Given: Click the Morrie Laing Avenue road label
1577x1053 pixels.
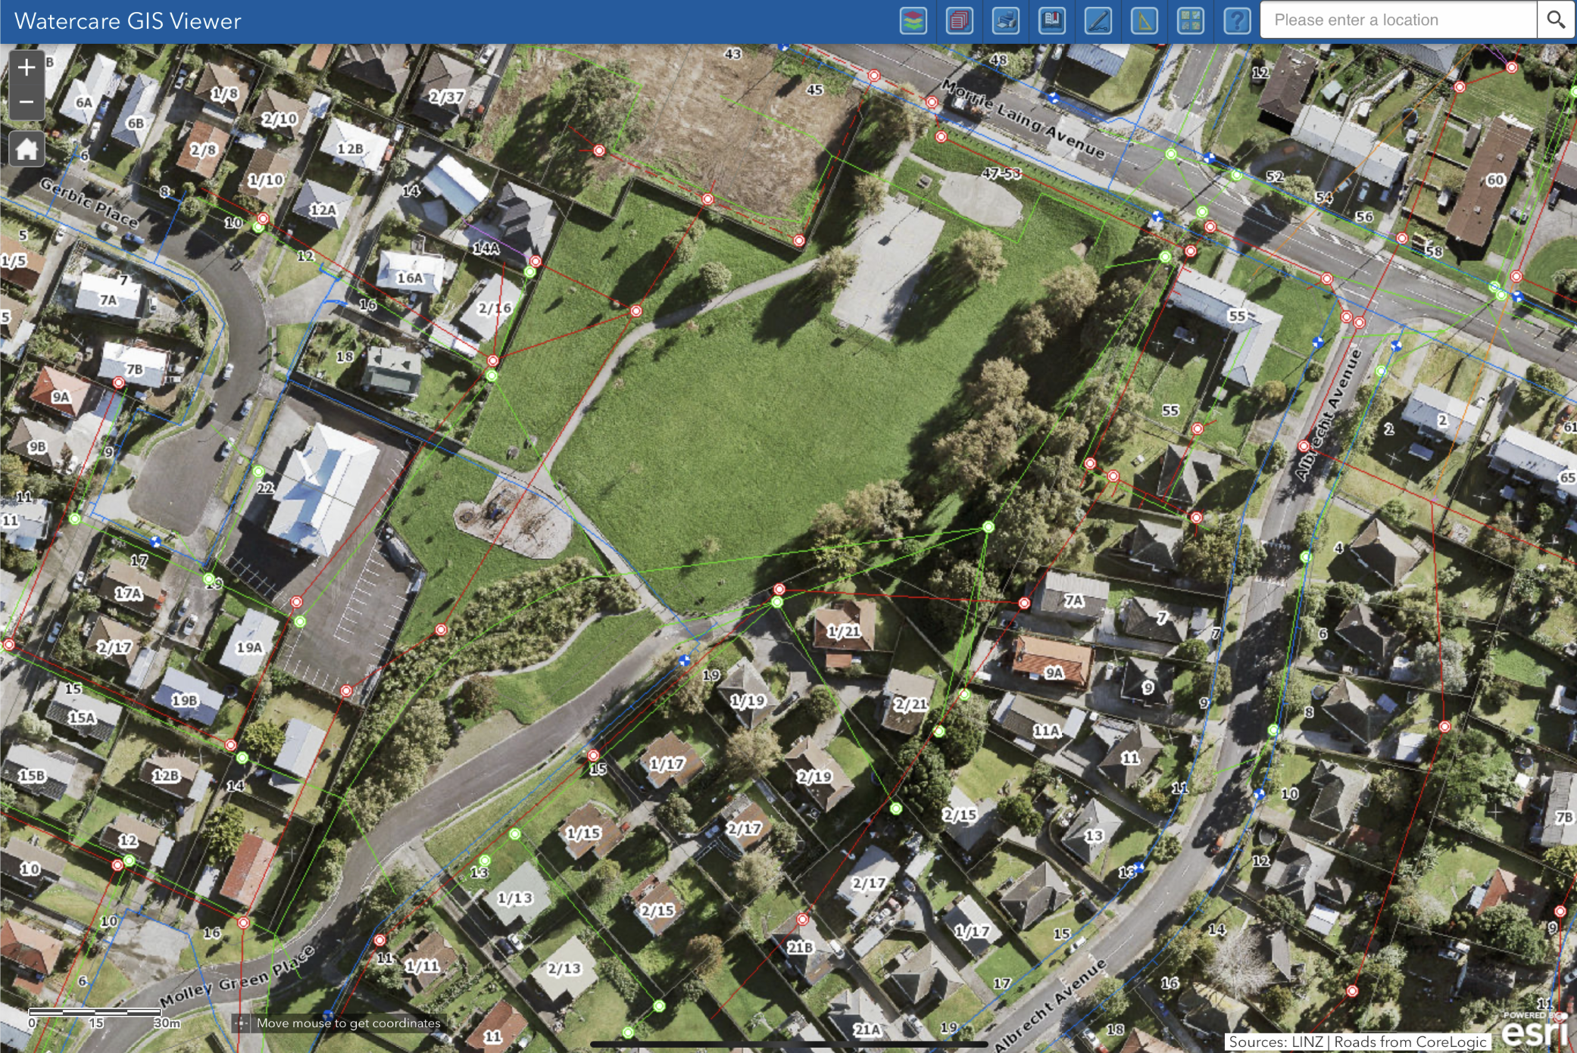Looking at the screenshot, I should click(x=1023, y=118).
